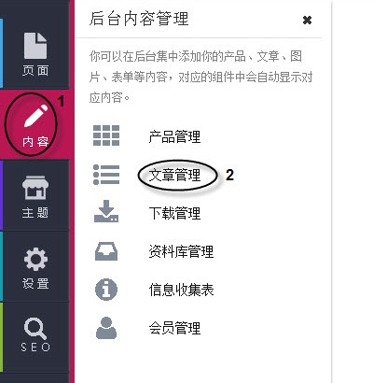
Task: Open 产品管理 menu entry
Action: coord(174,136)
